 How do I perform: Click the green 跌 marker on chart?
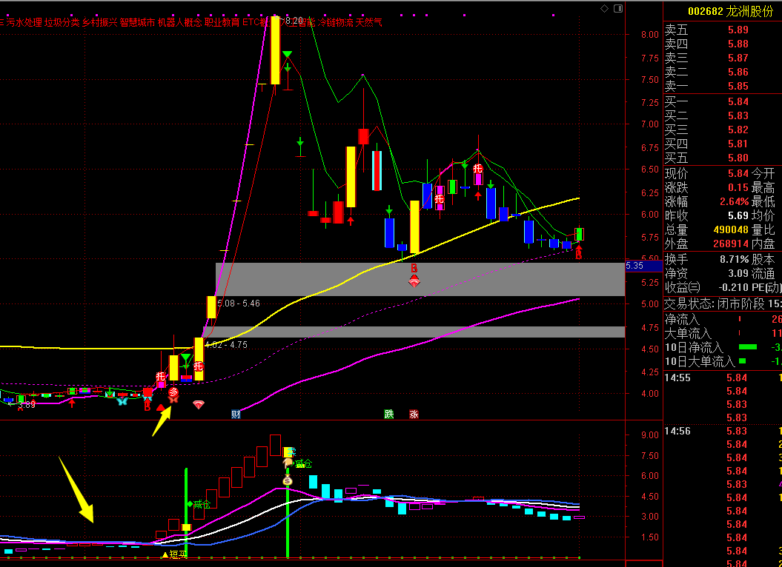tap(388, 414)
